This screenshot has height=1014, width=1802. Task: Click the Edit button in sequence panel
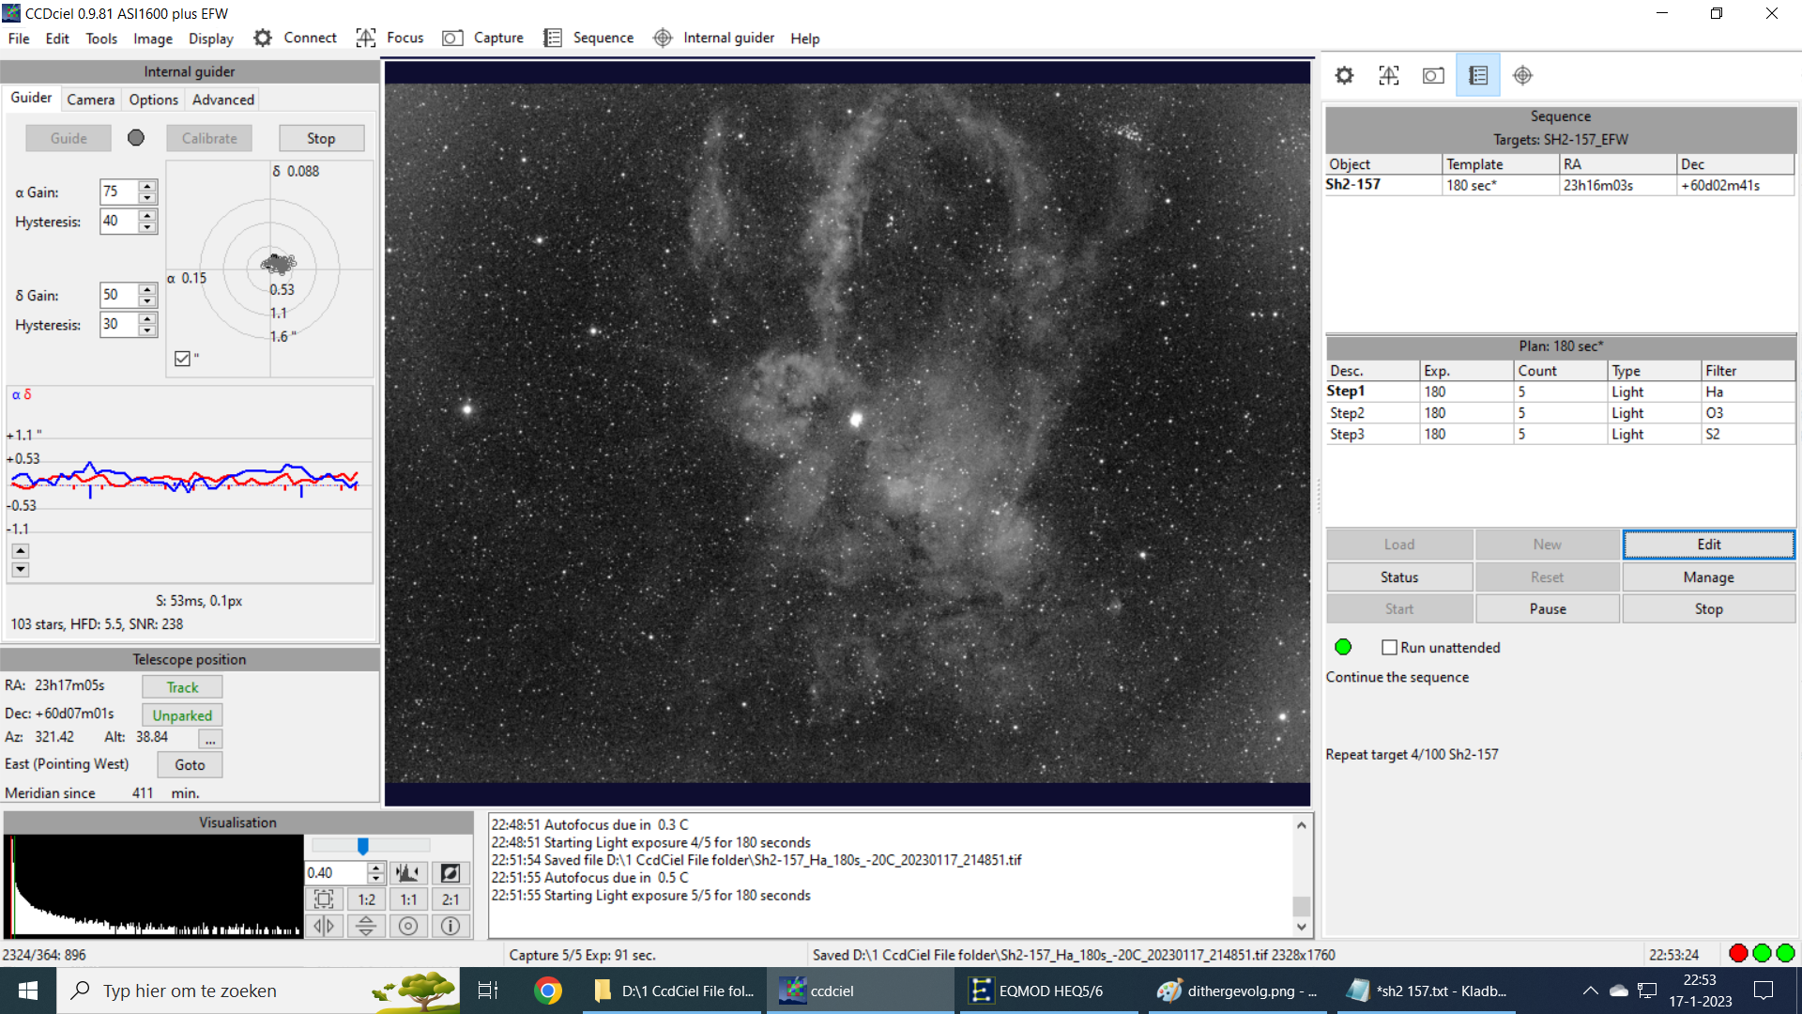pyautogui.click(x=1708, y=545)
